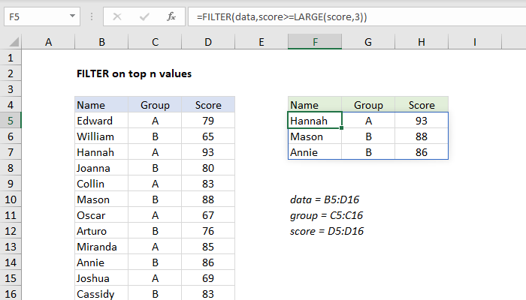Select Annie in the source table
526x300 pixels.
(101, 262)
